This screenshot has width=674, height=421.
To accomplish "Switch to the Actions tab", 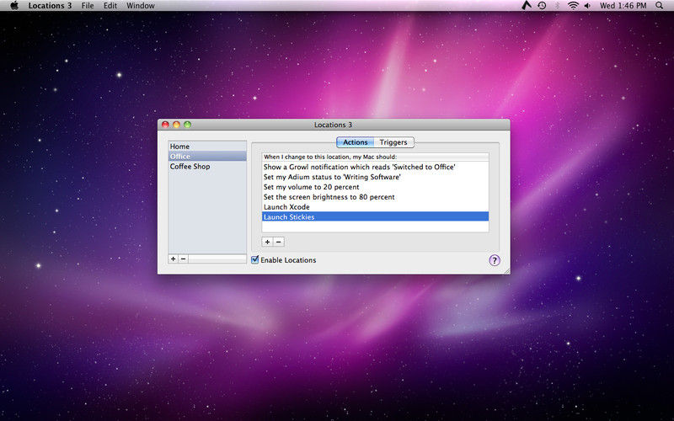I will click(x=355, y=142).
